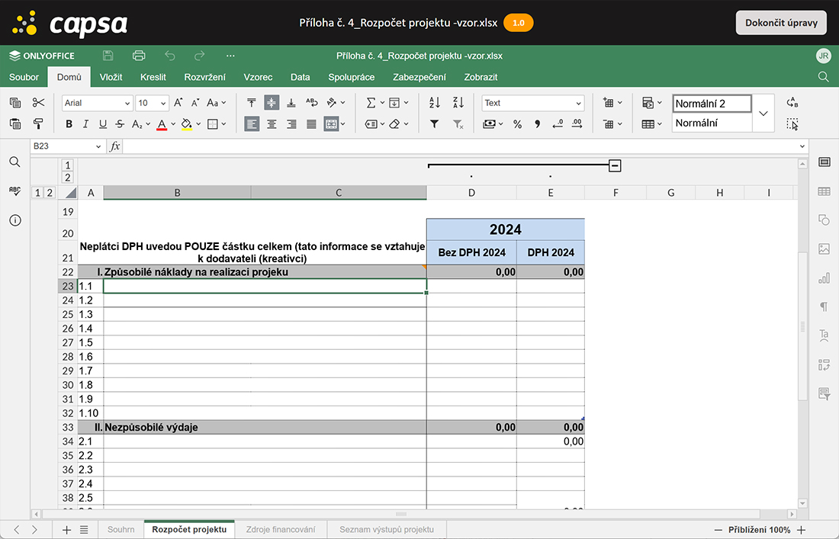Viewport: 839px width, 539px height.
Task: Collapse the column group using the minus button
Action: click(x=615, y=165)
